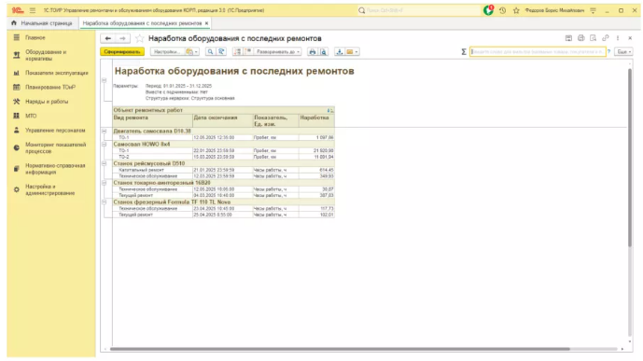This screenshot has width=643, height=361.
Task: Go back with the left arrow
Action: 108,38
